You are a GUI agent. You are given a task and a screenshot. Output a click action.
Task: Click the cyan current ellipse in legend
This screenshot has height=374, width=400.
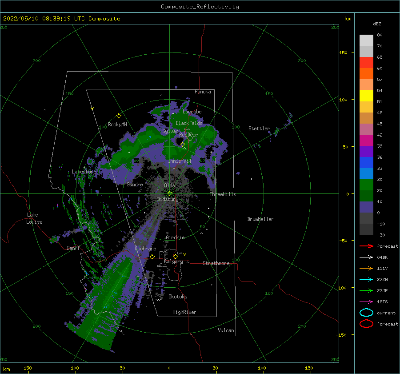366,313
